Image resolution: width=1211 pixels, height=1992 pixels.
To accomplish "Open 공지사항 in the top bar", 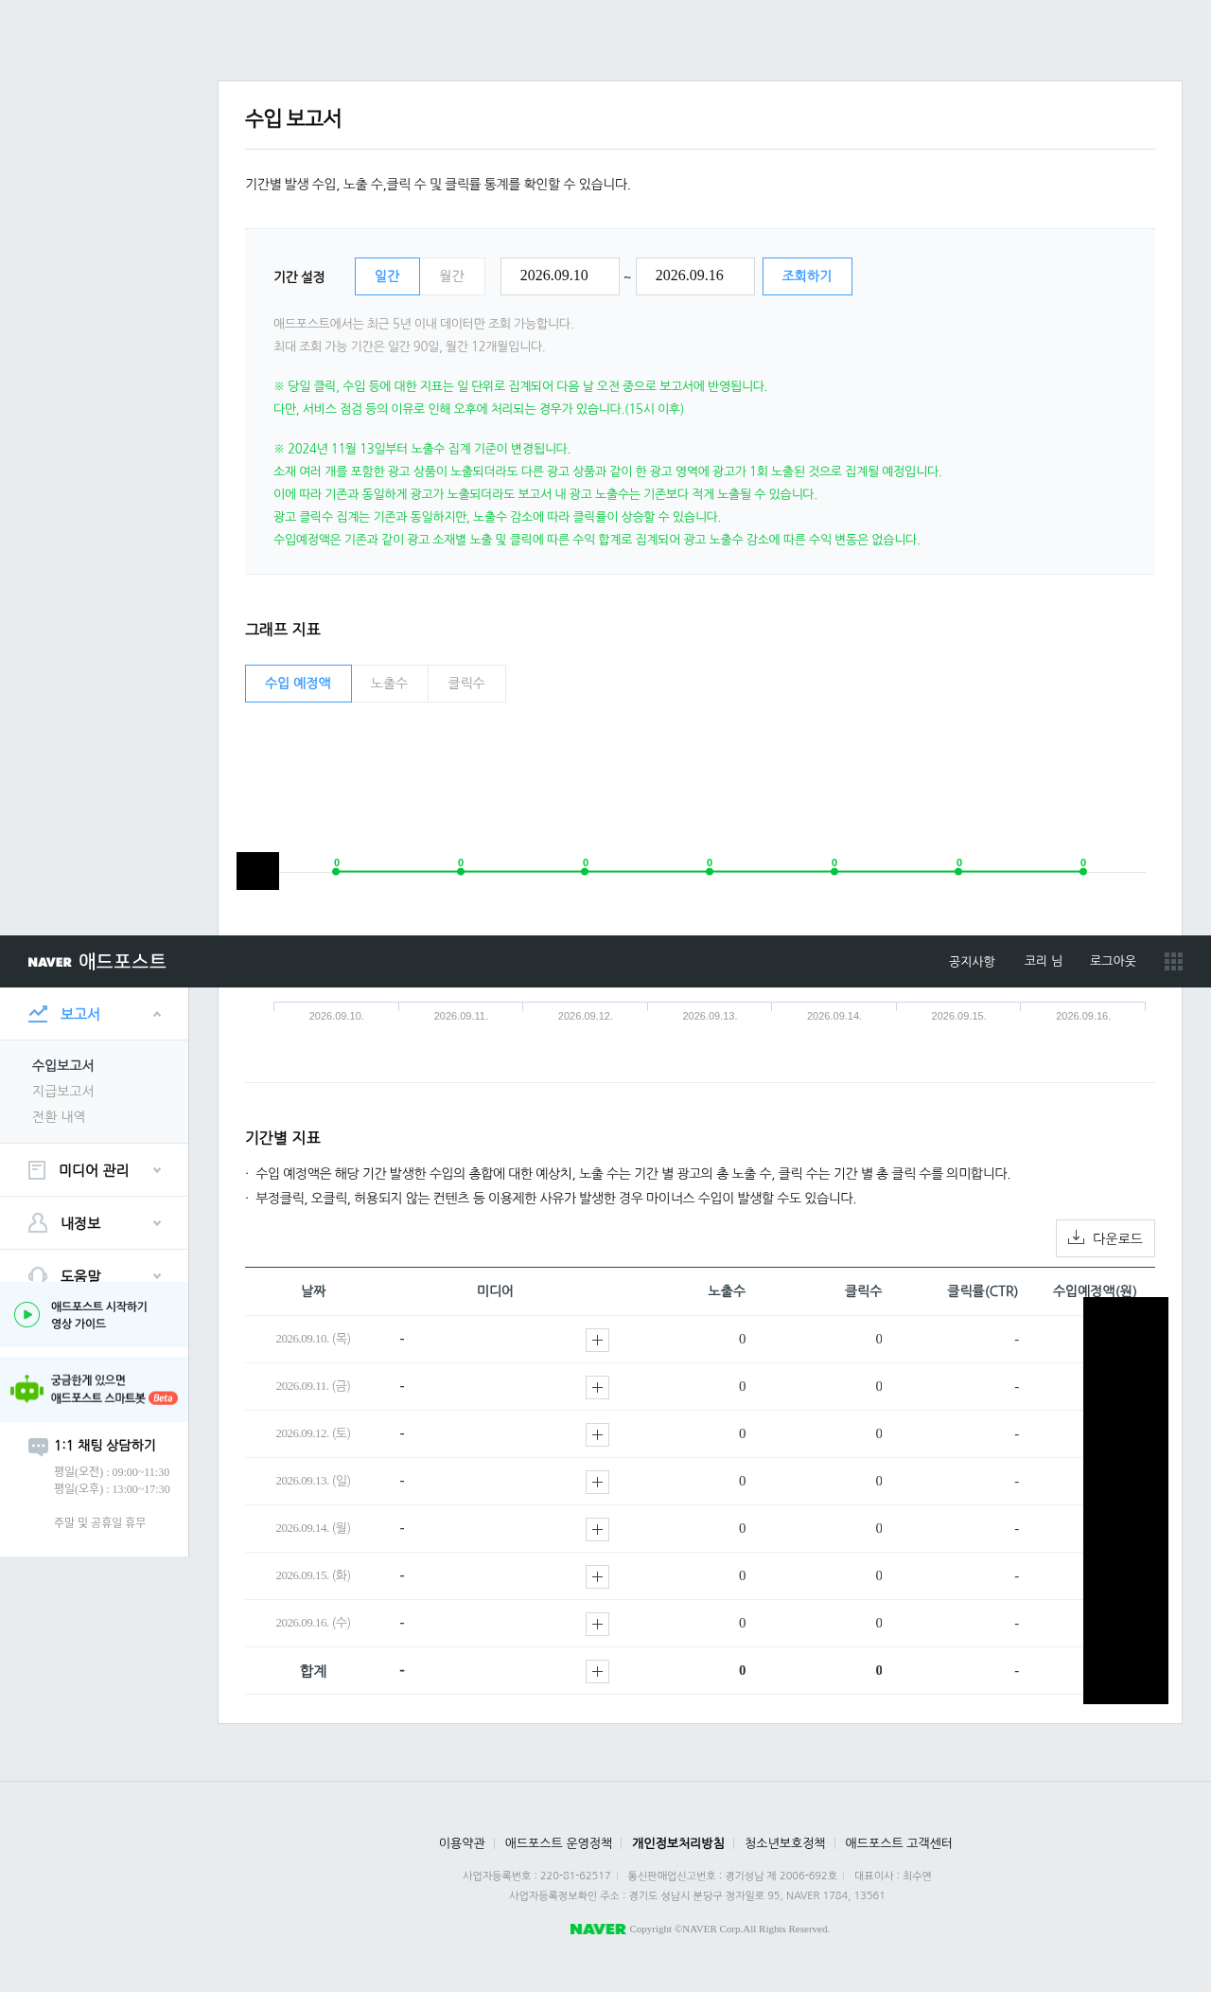I will click(972, 961).
